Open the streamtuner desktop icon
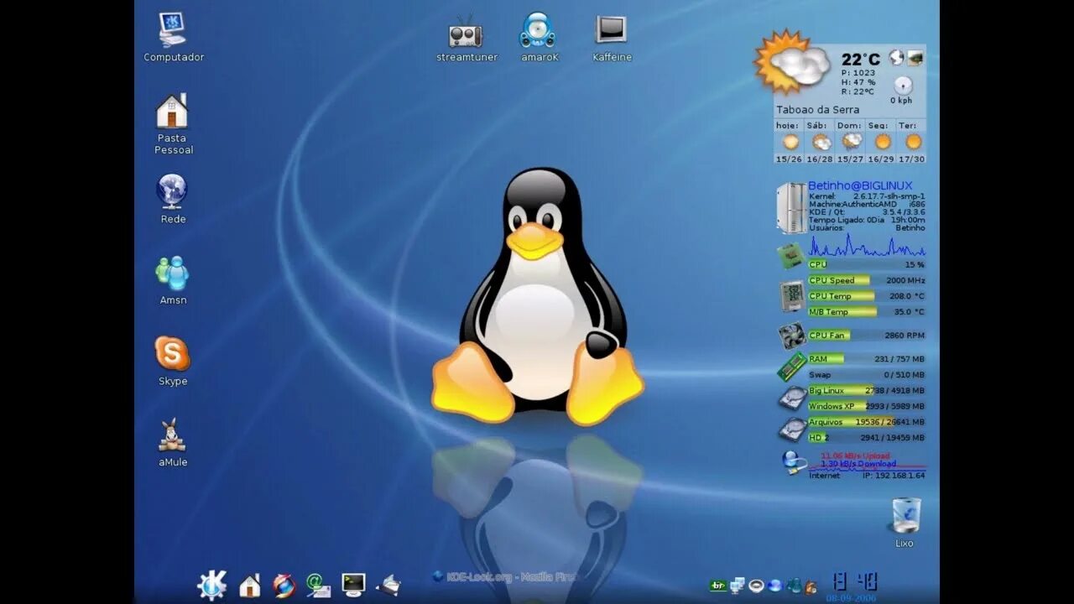The image size is (1074, 604). click(467, 38)
